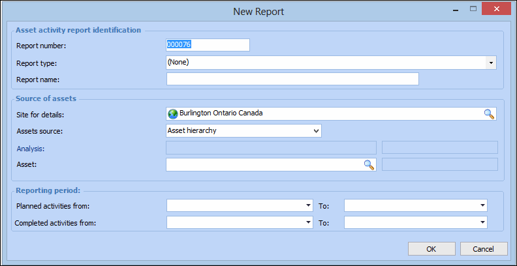517x266 pixels.
Task: Click the first Analysis field
Action: click(x=271, y=147)
